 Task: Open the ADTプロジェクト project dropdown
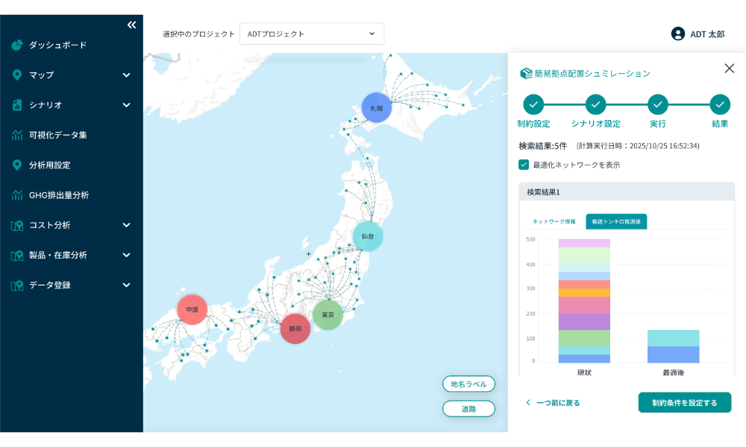(x=312, y=34)
